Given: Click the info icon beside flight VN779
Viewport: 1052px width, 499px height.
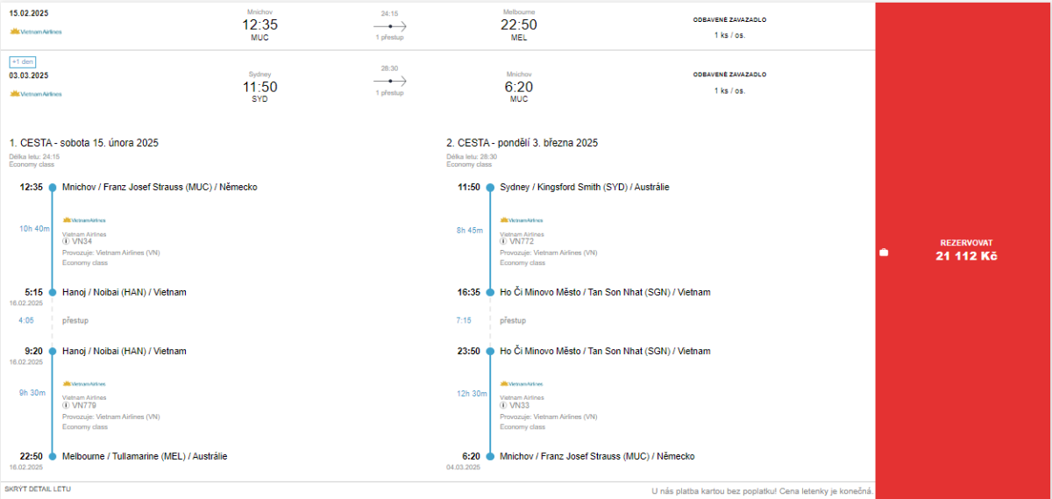Looking at the screenshot, I should pos(66,406).
